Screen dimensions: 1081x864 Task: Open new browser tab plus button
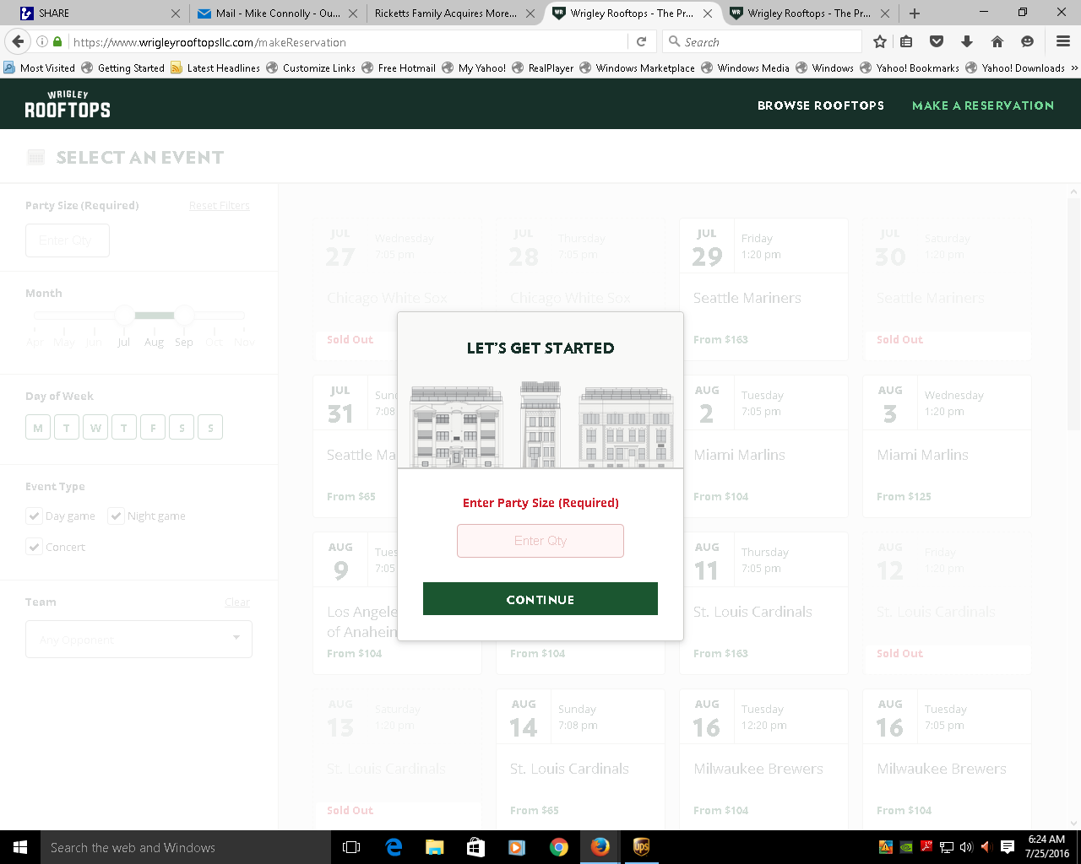click(x=915, y=13)
